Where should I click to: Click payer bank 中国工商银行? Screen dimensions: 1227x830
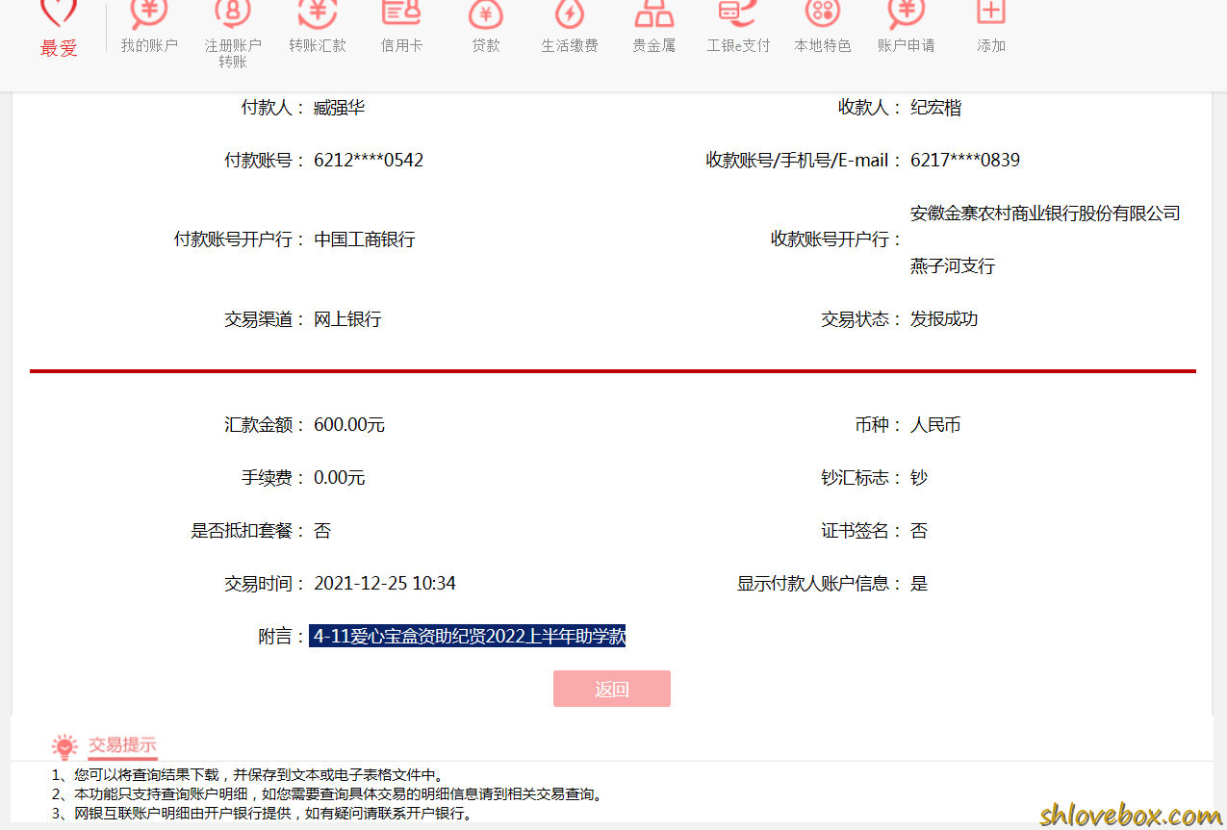[x=365, y=239]
